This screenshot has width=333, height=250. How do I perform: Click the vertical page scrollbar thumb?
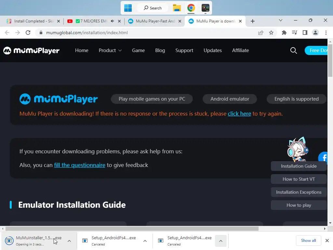tap(330, 60)
